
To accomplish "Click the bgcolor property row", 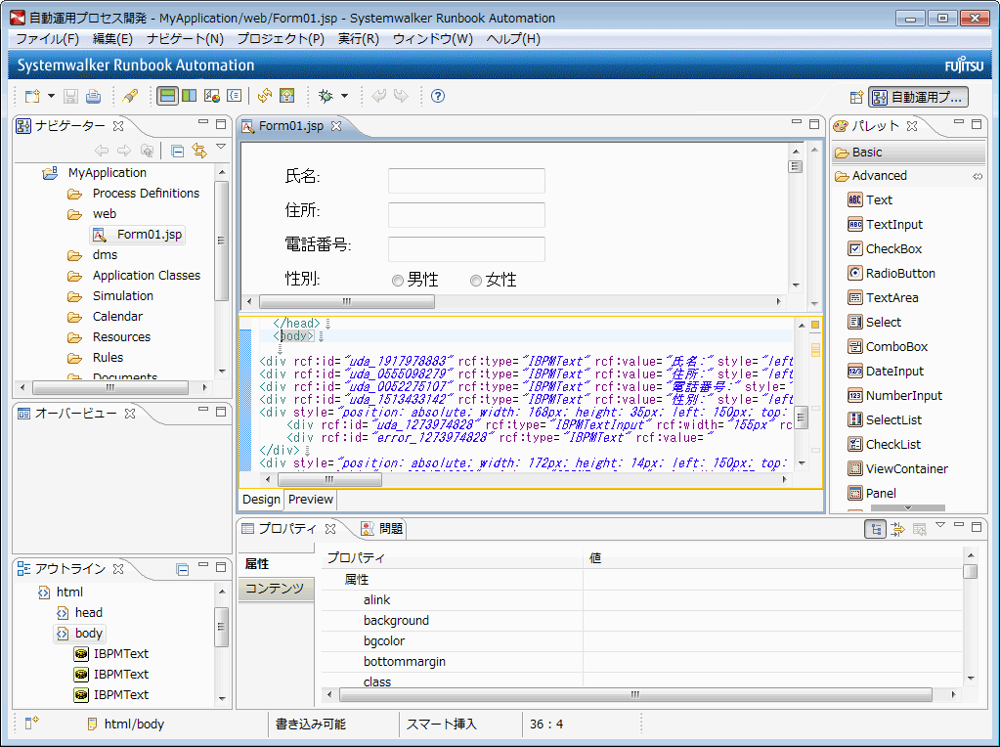I will click(641, 641).
